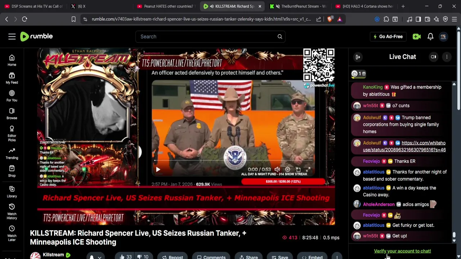The width and height of the screenshot is (461, 259).
Task: Open Brave Rewards triangle icon
Action: click(340, 19)
